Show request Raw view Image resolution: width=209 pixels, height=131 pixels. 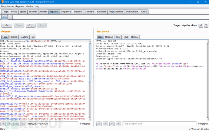pos(5,37)
